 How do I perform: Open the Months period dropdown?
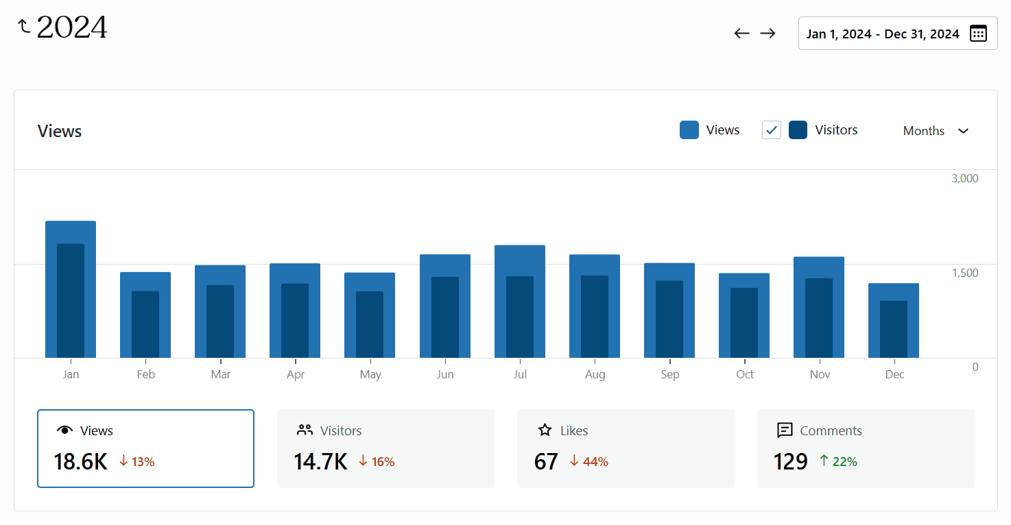936,131
